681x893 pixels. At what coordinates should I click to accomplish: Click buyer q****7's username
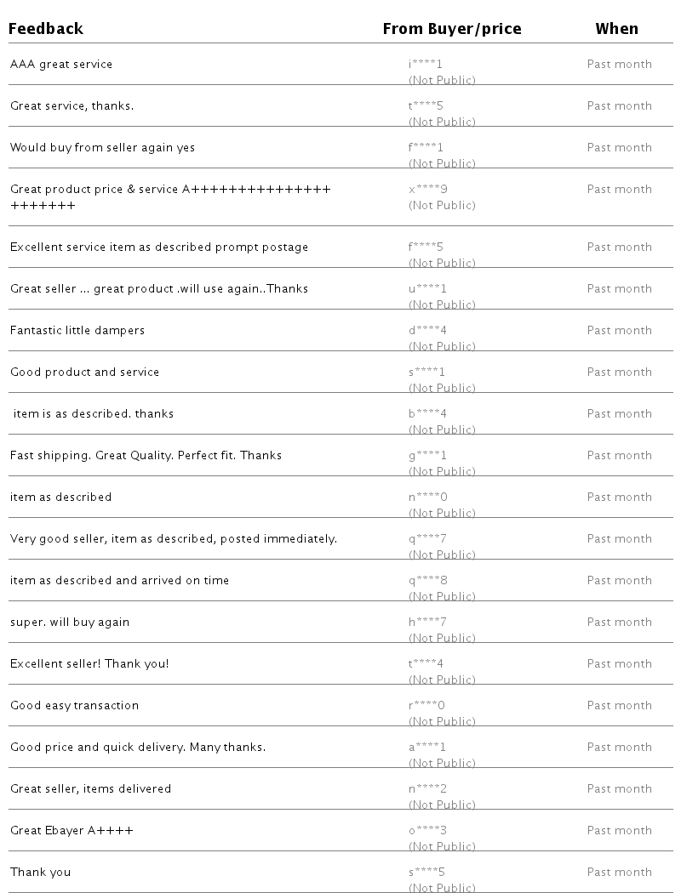coord(427,539)
